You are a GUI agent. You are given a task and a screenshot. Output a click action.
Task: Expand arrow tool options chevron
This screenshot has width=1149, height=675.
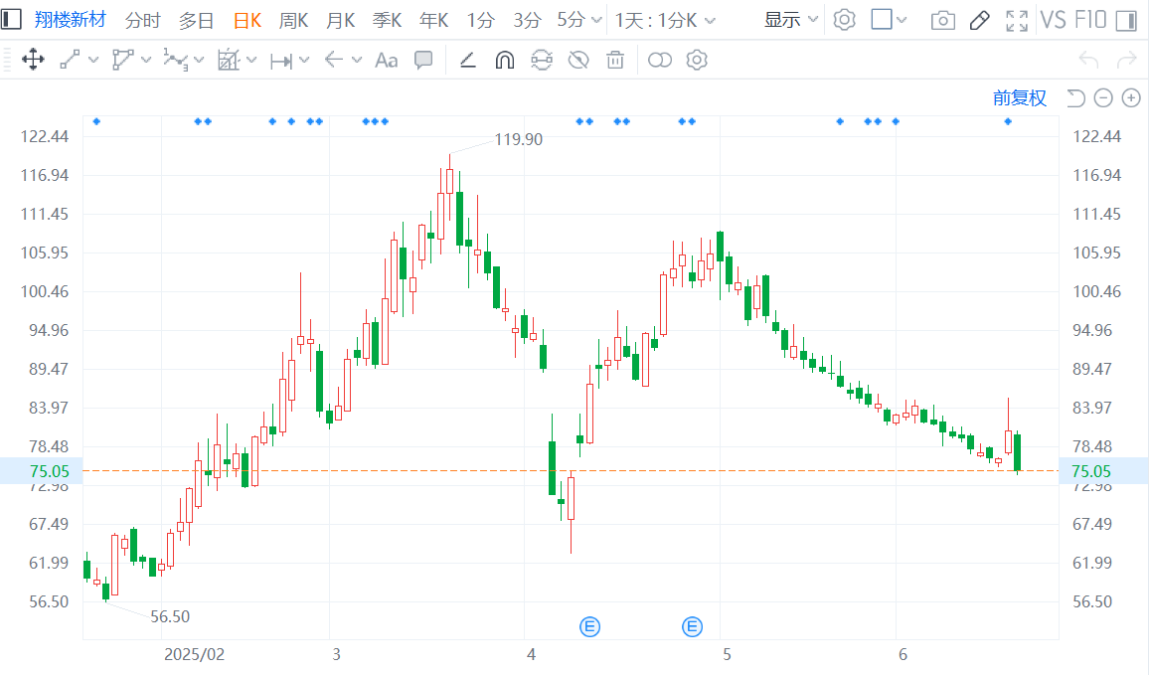[x=357, y=60]
